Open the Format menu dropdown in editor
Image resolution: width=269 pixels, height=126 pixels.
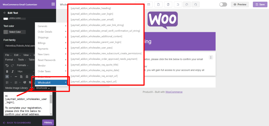10,60
